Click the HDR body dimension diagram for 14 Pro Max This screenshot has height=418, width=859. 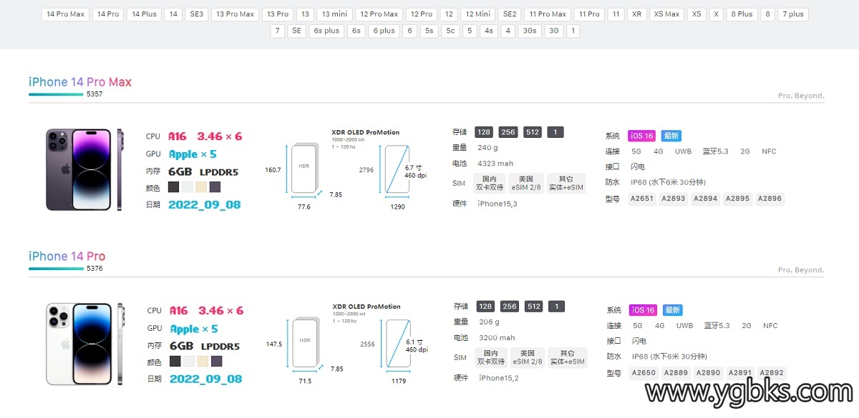pos(304,168)
